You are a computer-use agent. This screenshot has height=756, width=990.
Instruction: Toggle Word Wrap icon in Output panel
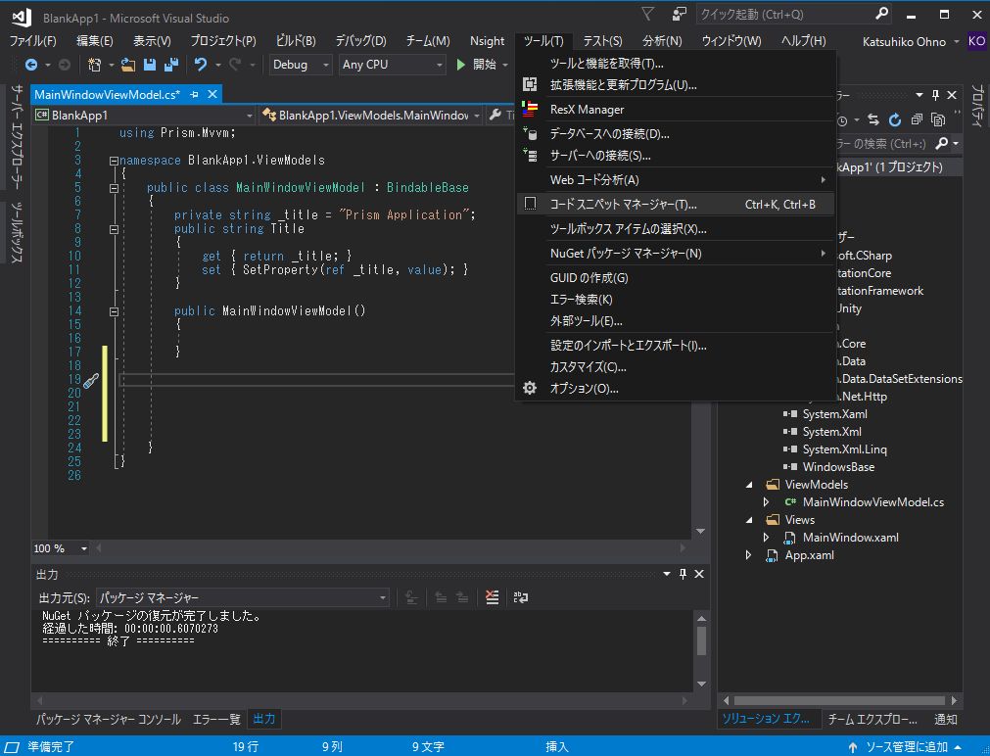[521, 596]
